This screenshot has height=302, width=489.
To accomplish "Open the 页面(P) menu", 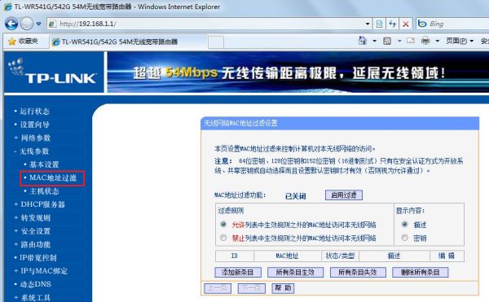I will 460,41.
